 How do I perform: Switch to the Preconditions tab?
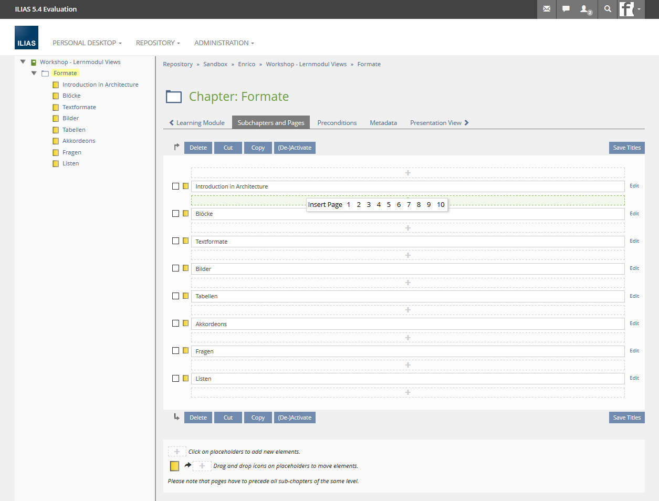[337, 123]
